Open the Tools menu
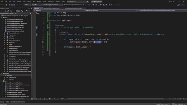This screenshot has height=105, width=187. point(45,2)
